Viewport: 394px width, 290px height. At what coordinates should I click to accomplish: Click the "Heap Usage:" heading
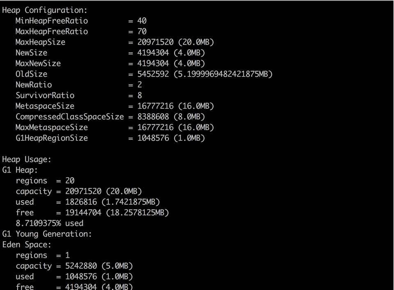point(27,160)
